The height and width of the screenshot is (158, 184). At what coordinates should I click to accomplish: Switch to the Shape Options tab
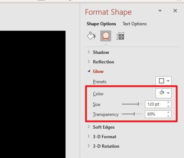pyautogui.click(x=101, y=24)
